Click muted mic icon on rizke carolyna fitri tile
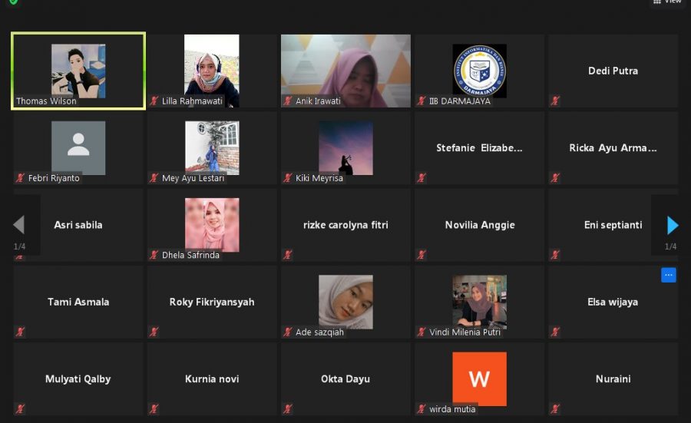 (x=288, y=255)
